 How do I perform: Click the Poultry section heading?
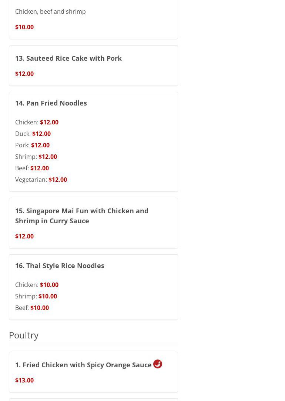(x=24, y=335)
